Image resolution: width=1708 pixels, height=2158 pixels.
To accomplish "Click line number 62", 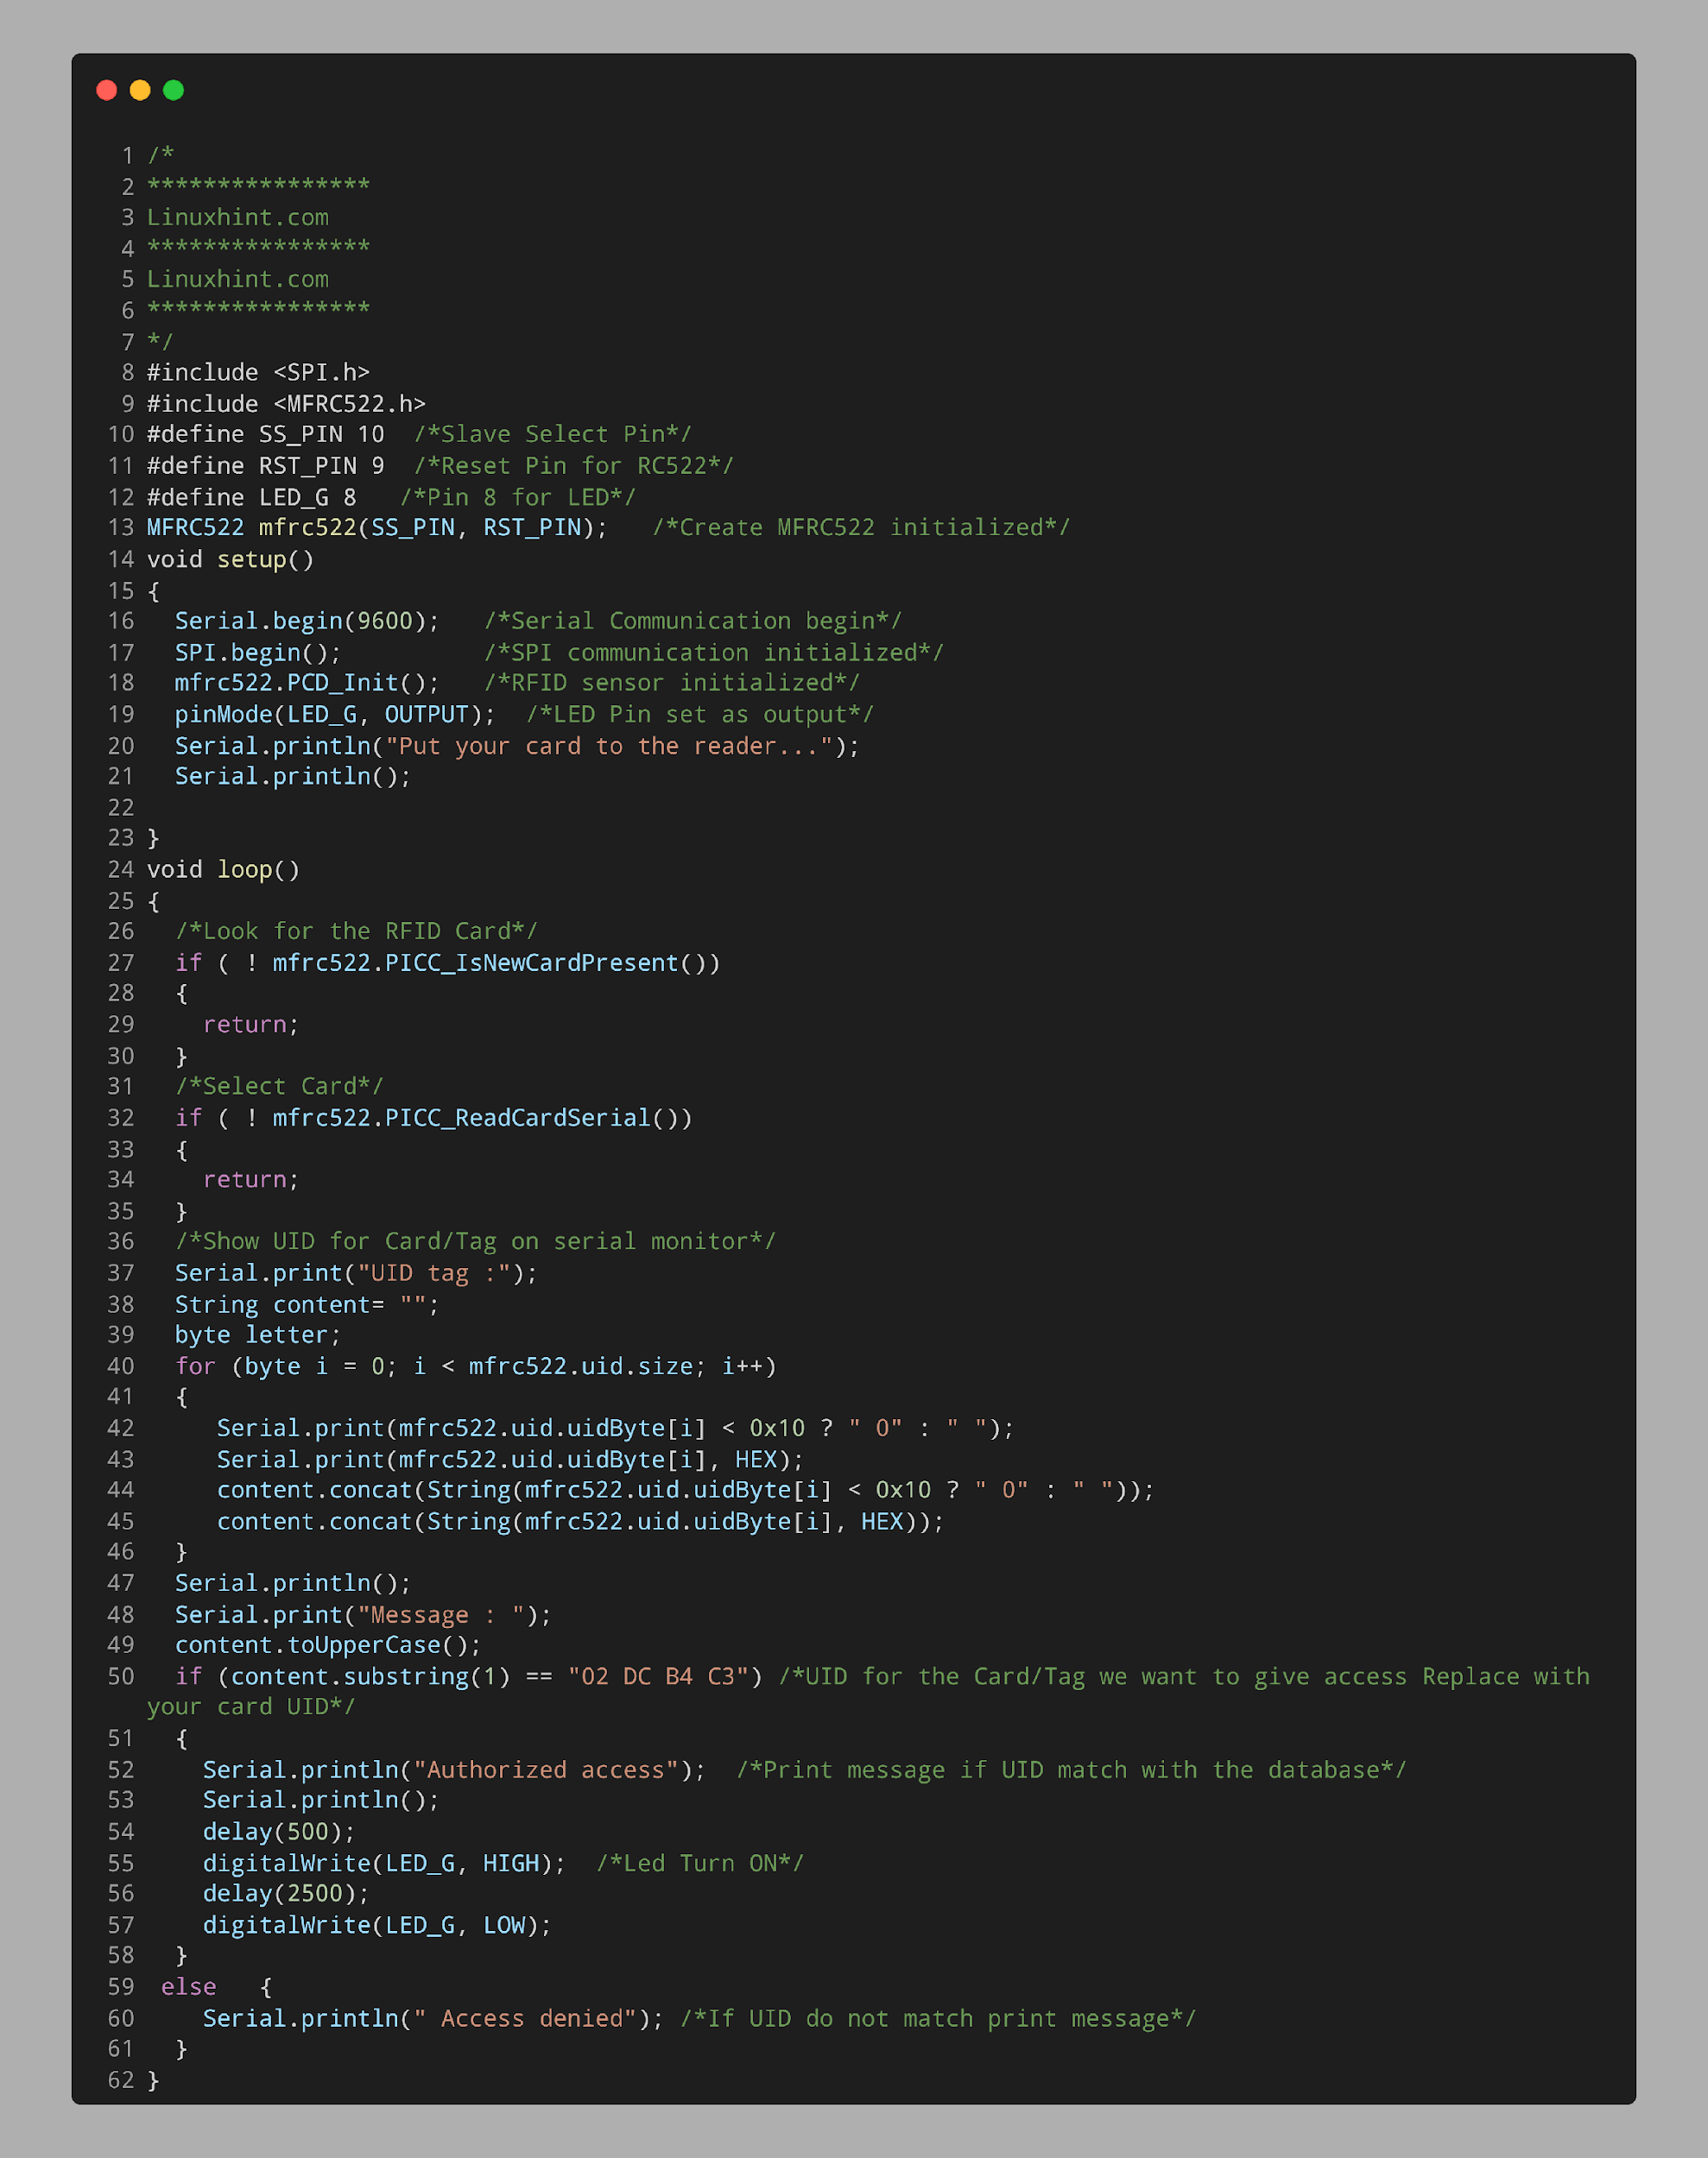I will 121,2081.
